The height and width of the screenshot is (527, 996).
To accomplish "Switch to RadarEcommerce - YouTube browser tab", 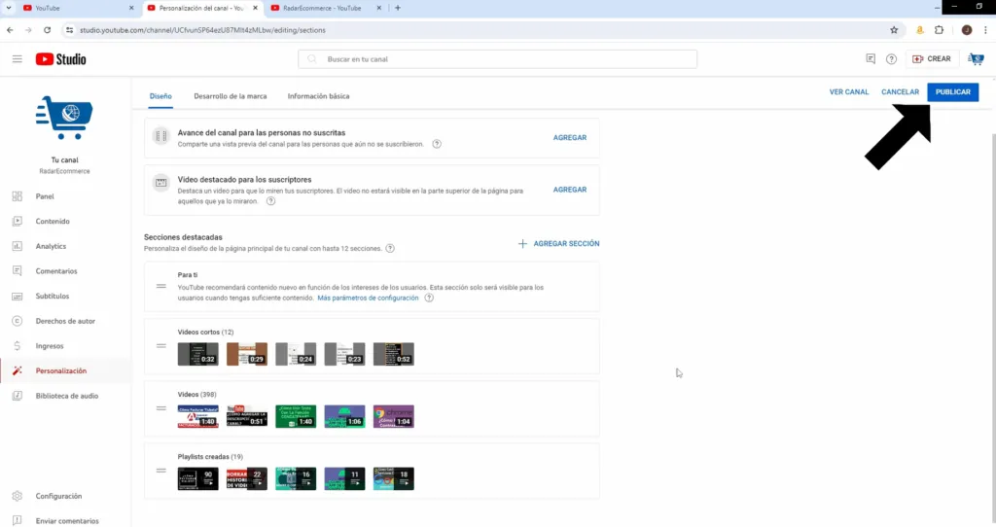I will [327, 8].
